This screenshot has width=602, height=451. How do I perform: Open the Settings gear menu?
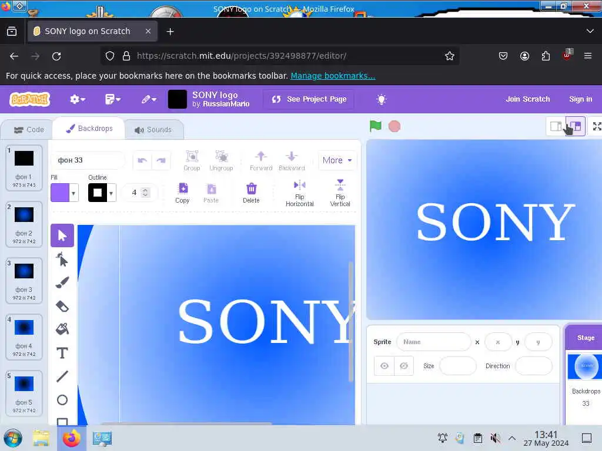(77, 100)
